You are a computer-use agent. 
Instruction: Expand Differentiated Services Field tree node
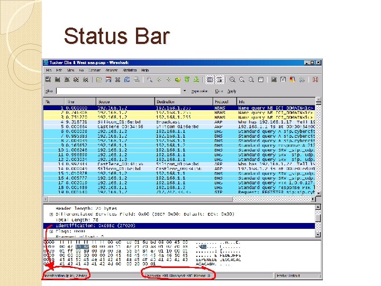pos(51,215)
